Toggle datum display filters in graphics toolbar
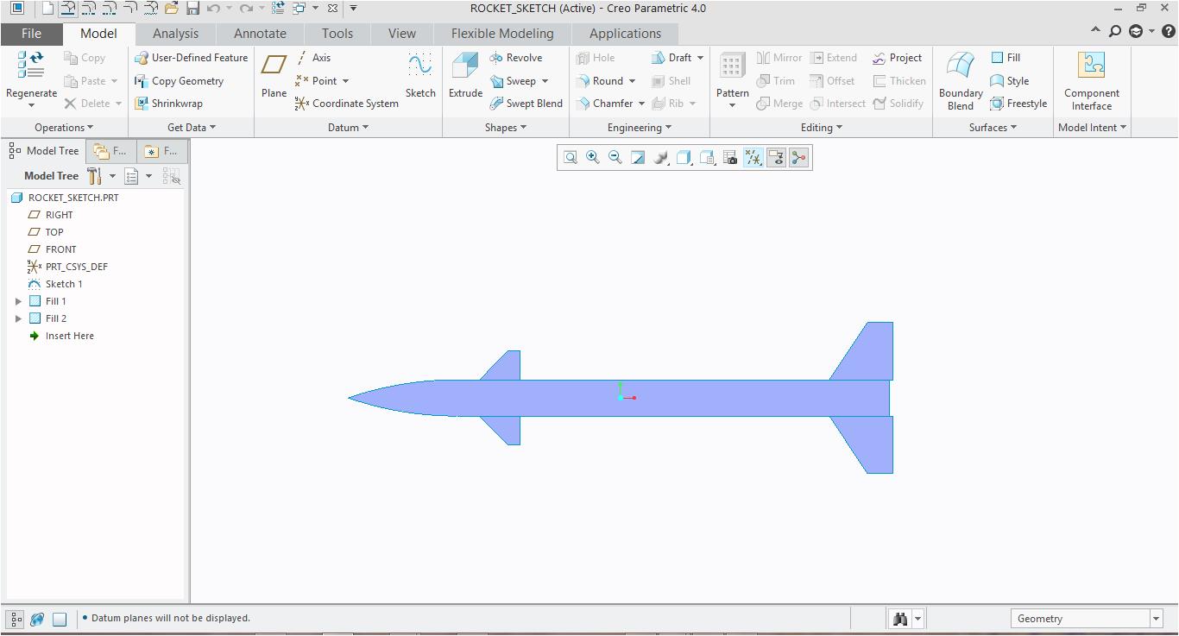The width and height of the screenshot is (1179, 636). click(753, 157)
